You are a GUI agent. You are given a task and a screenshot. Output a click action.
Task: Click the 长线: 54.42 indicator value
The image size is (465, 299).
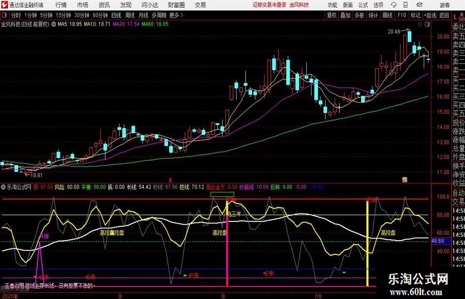(x=139, y=187)
